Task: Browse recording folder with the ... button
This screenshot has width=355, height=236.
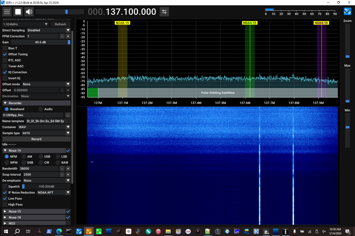Action: tap(68, 115)
